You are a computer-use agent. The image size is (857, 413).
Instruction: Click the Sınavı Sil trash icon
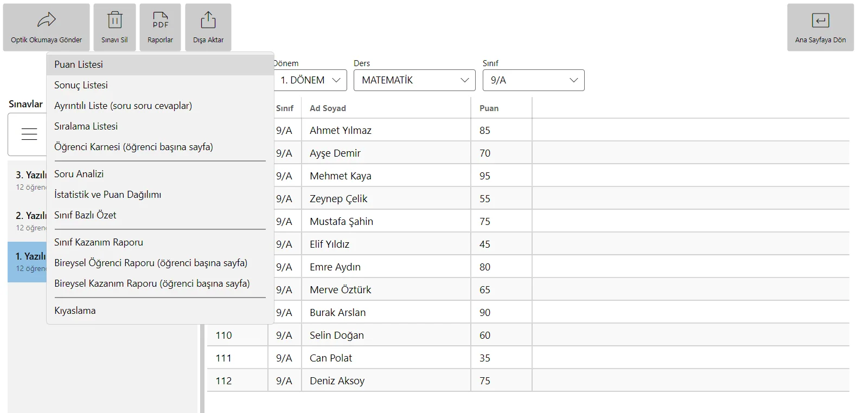(114, 21)
